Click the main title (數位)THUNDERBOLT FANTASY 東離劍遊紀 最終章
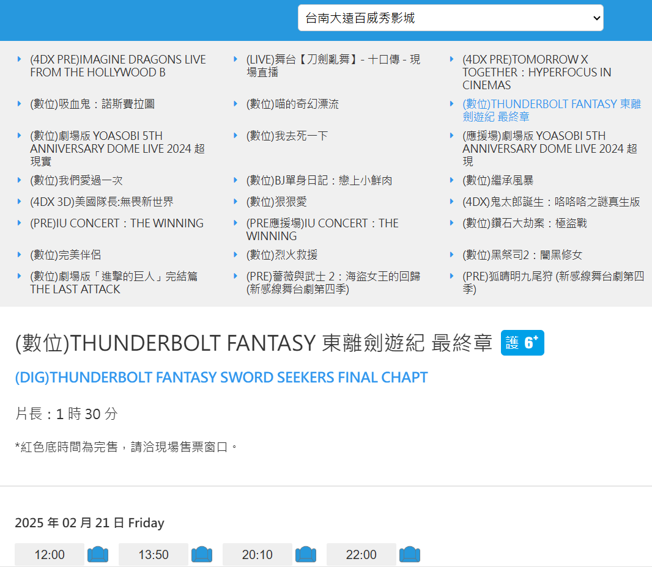 pos(254,343)
